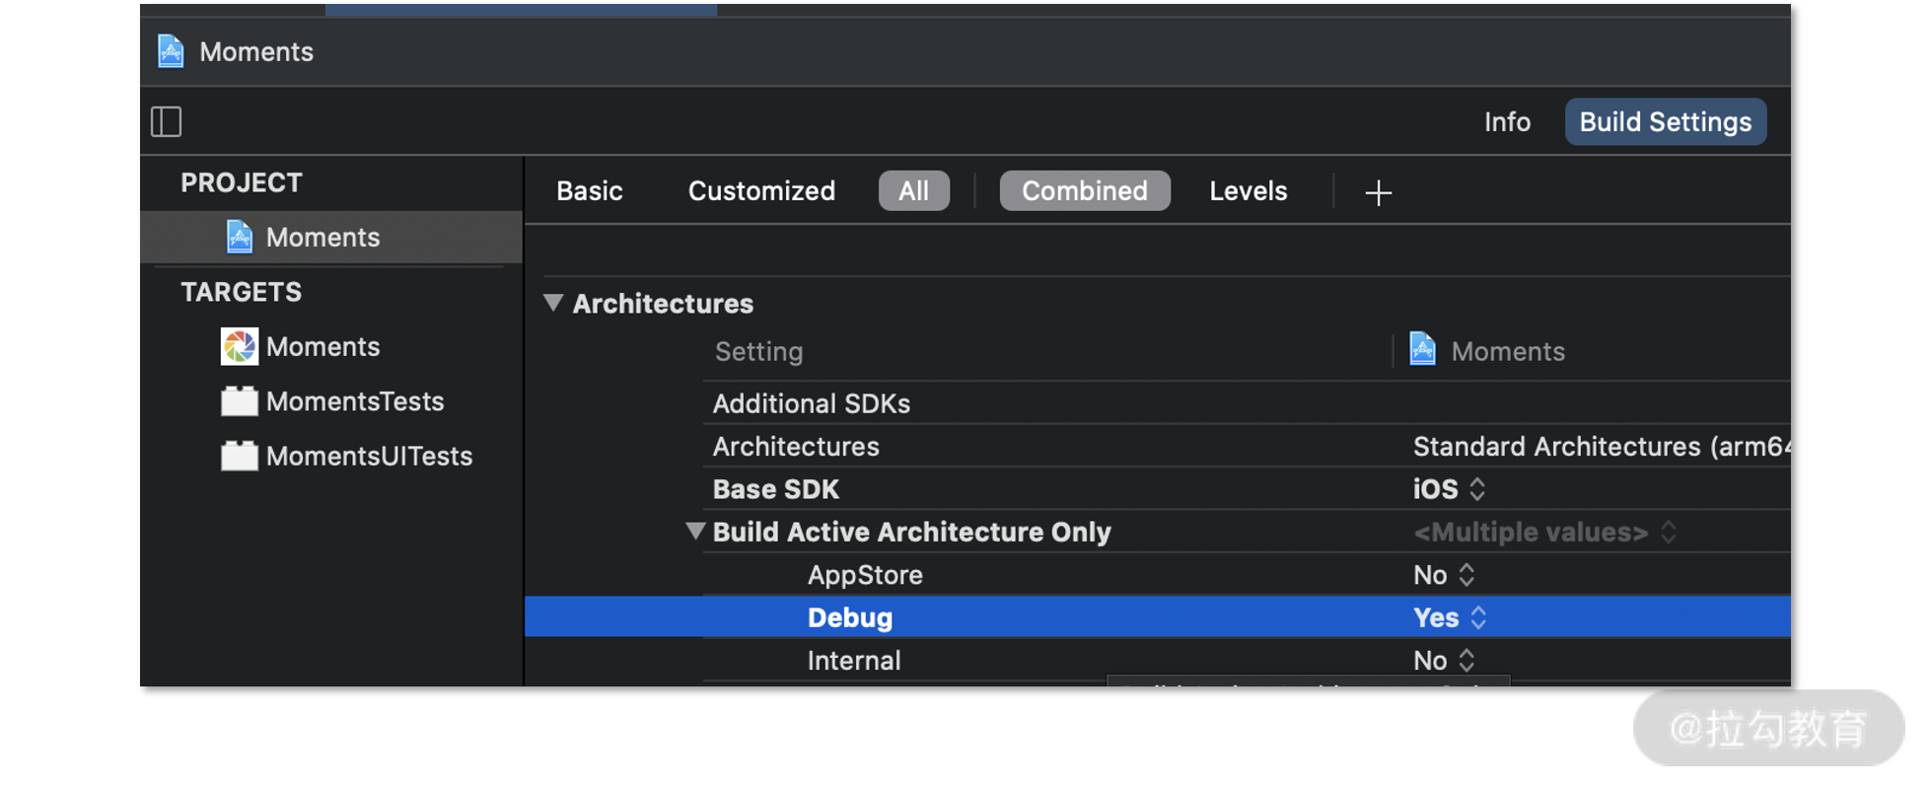
Task: Click the Setting column header
Action: 758,352
